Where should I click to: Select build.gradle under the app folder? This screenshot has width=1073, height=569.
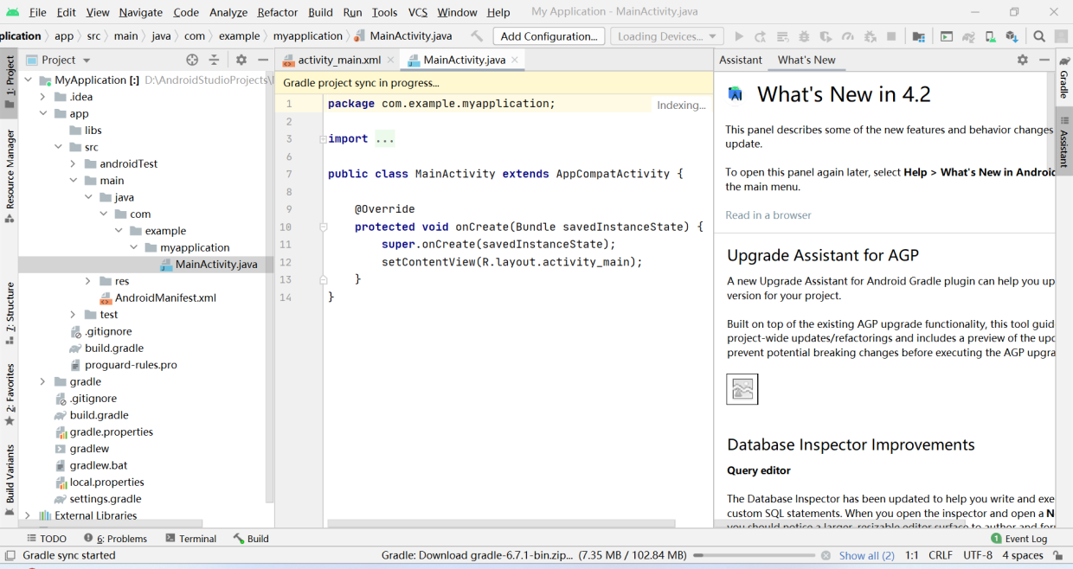[x=114, y=348]
